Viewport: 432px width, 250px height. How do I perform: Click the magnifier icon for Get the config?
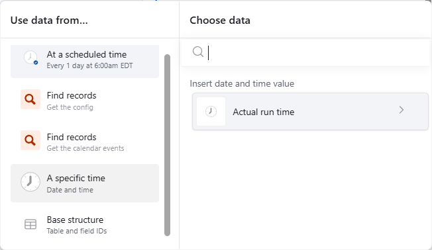tap(30, 99)
